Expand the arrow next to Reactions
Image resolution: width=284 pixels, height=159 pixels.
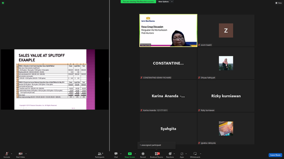pos(174,154)
